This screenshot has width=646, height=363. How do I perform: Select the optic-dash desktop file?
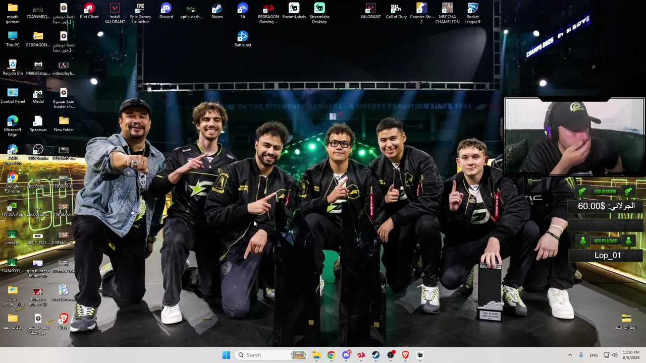191,12
